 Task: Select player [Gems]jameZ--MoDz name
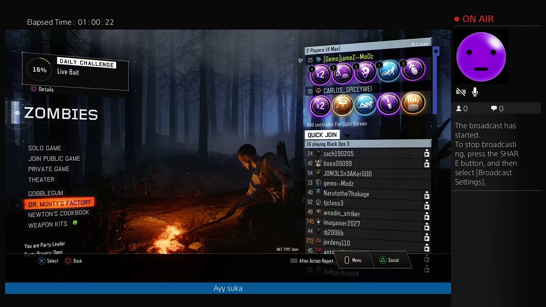(348, 58)
